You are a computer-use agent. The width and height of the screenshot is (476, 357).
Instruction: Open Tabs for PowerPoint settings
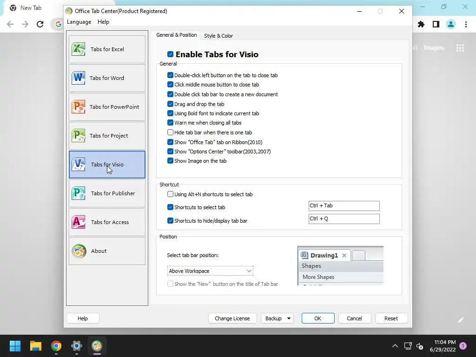point(107,107)
